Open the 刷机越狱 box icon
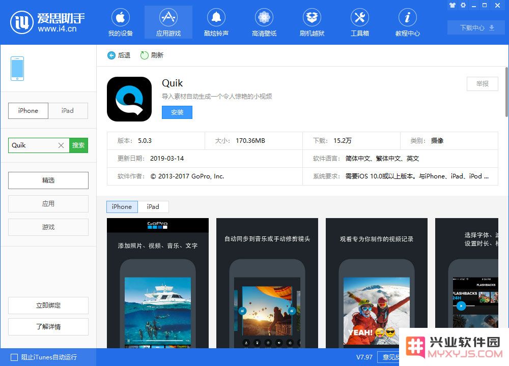The width and height of the screenshot is (509, 366). point(312,17)
